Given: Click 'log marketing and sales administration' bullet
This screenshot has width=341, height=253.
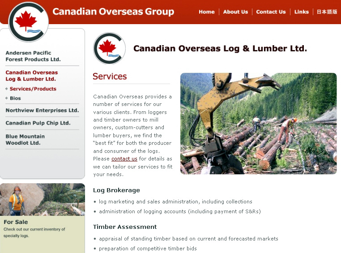Looking at the screenshot, I should pyautogui.click(x=175, y=202).
